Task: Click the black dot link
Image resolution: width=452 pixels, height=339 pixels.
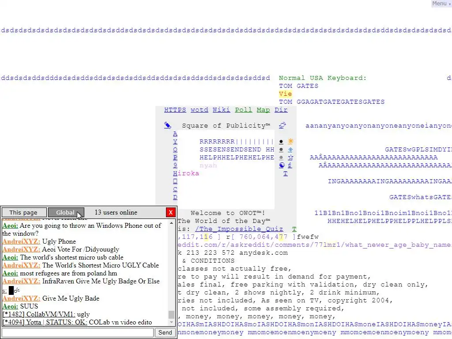Action: (x=281, y=142)
